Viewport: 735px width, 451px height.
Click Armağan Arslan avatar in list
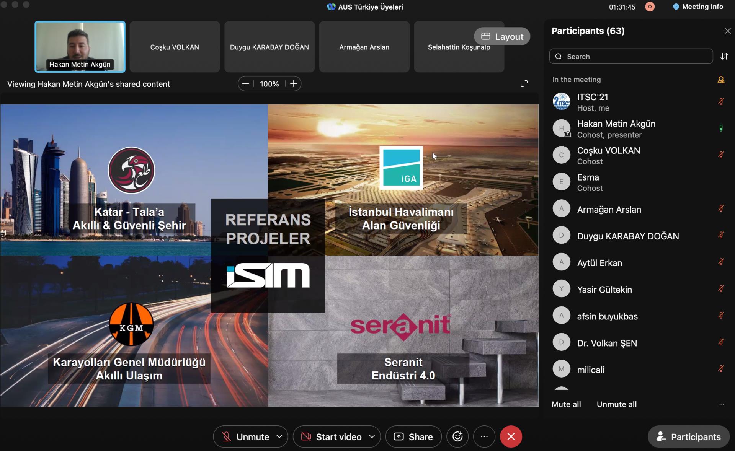[562, 208]
